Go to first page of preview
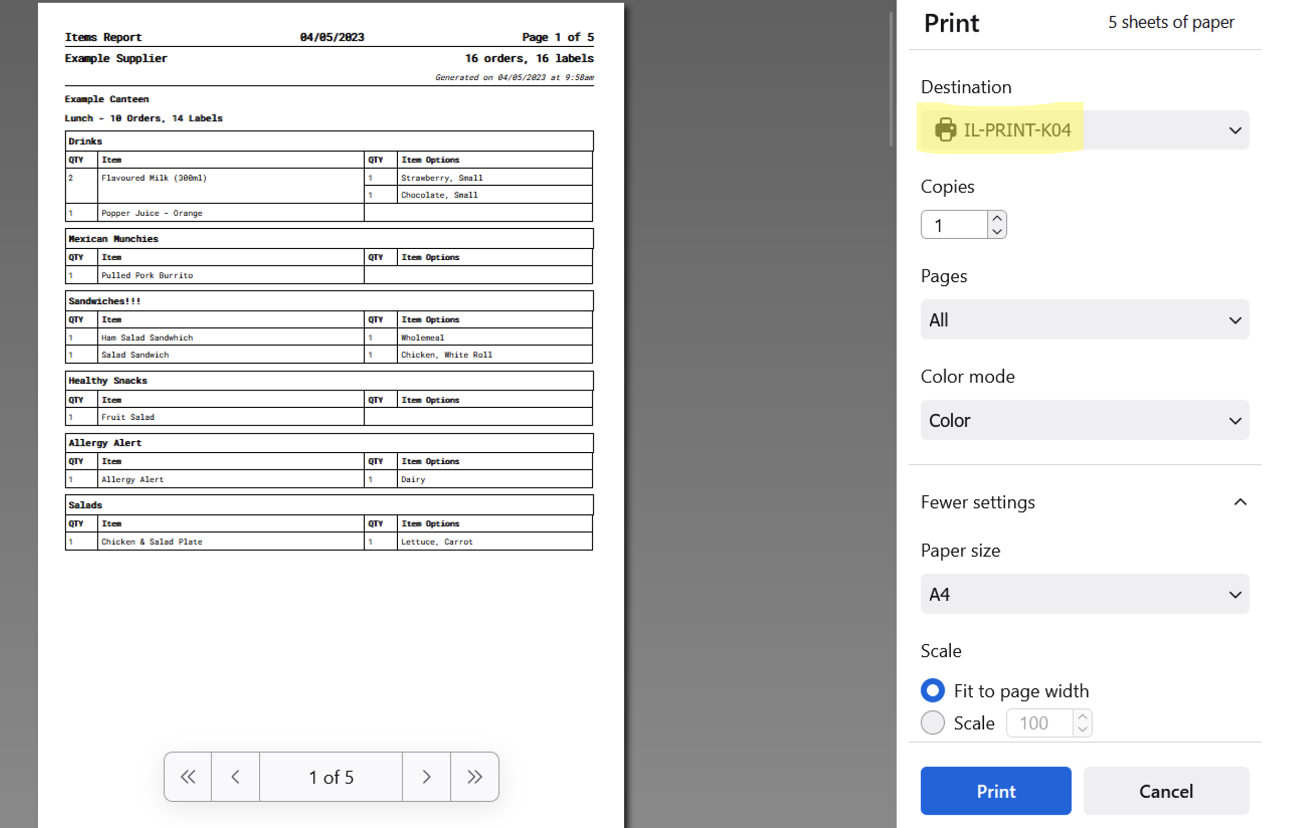This screenshot has width=1297, height=828. (187, 777)
